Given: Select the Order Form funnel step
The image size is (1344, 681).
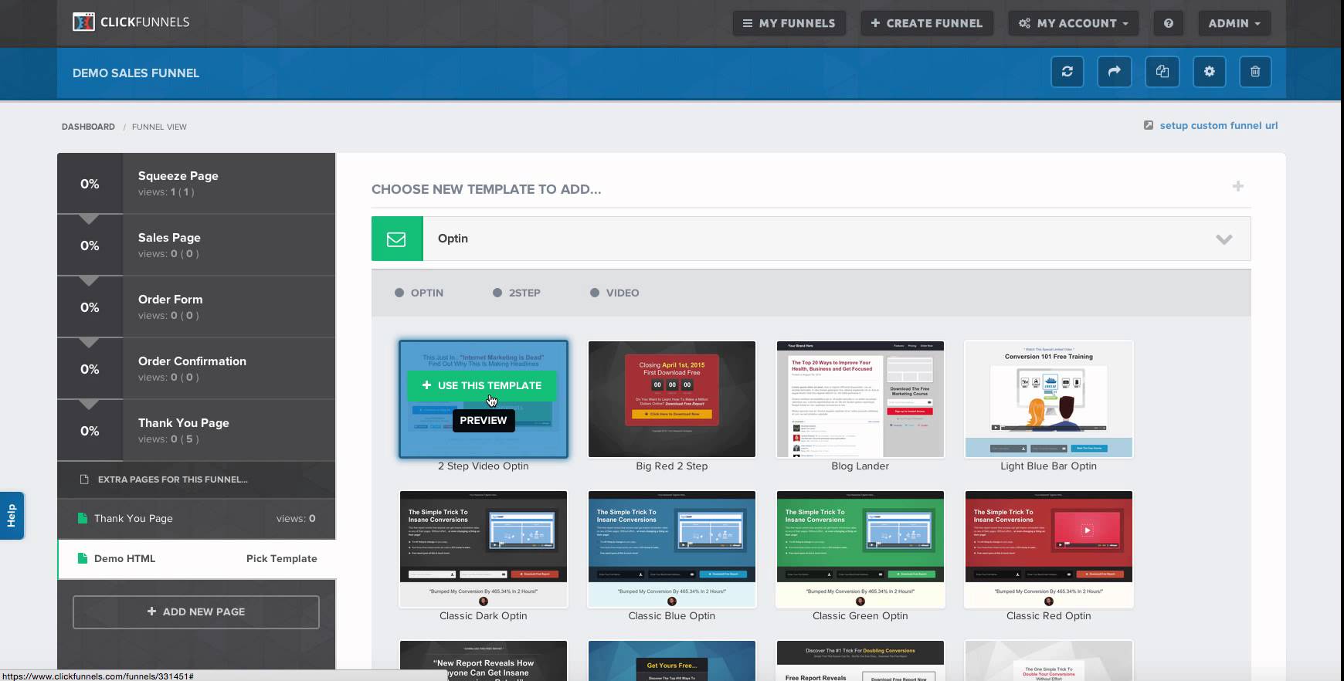Looking at the screenshot, I should [196, 307].
